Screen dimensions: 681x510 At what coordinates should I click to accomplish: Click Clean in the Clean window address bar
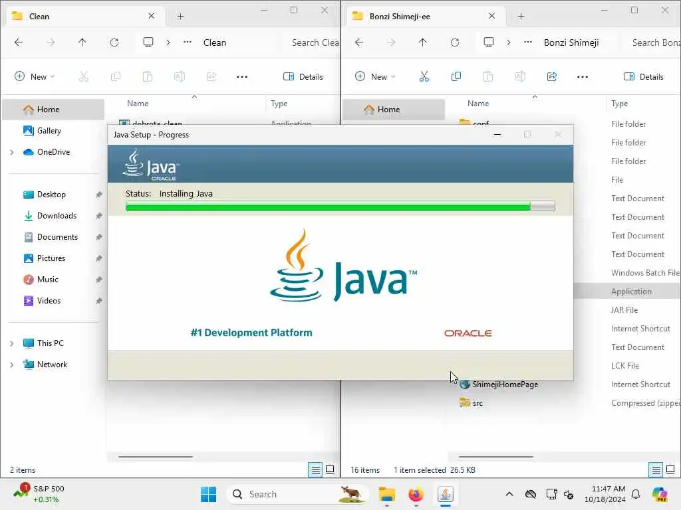215,42
